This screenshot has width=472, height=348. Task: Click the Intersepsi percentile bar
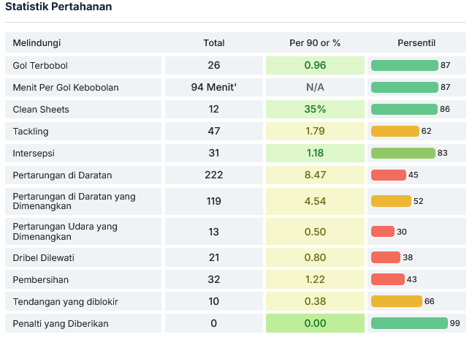click(x=403, y=154)
